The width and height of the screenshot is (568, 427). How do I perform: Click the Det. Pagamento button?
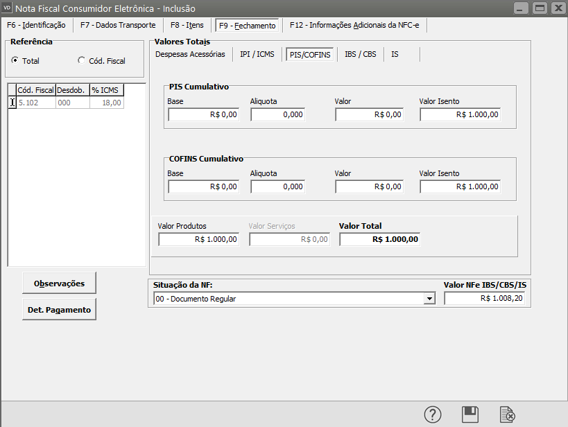point(59,310)
